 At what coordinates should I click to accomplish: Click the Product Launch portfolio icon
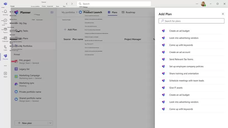tap(81, 12)
